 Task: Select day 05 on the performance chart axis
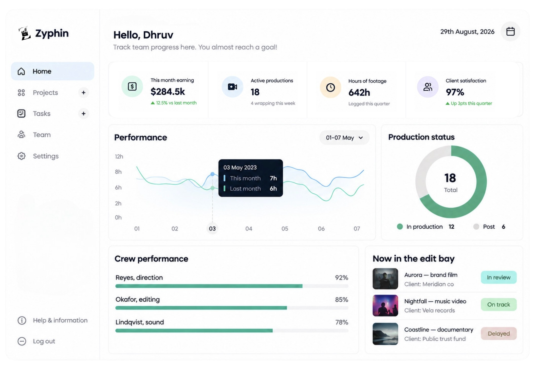[x=285, y=229]
